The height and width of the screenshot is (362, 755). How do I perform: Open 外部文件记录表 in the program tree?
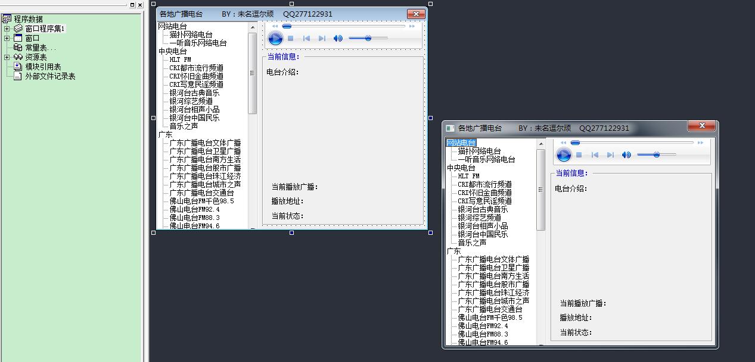tap(49, 76)
